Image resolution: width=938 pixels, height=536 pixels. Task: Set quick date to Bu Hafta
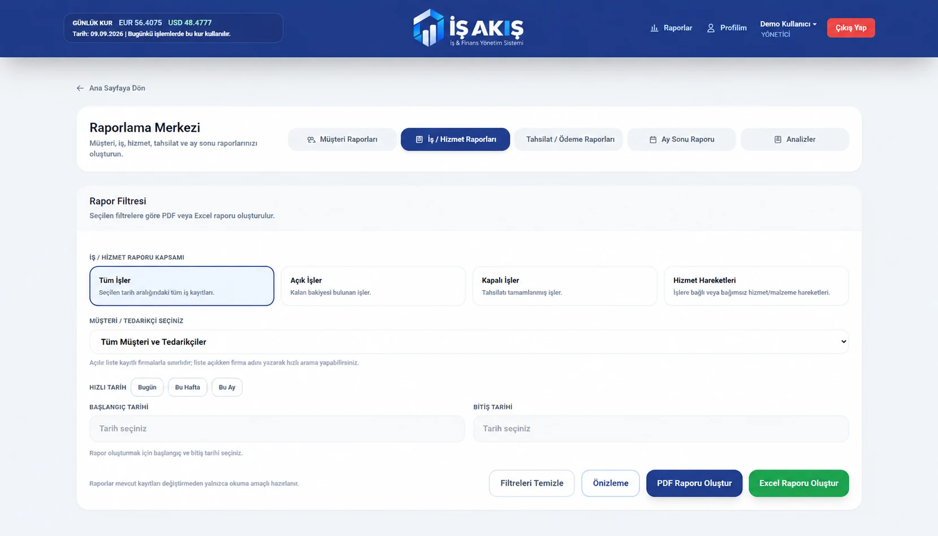[x=188, y=387]
